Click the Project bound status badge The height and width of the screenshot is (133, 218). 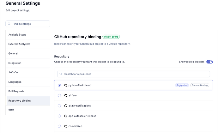pyautogui.click(x=111, y=37)
